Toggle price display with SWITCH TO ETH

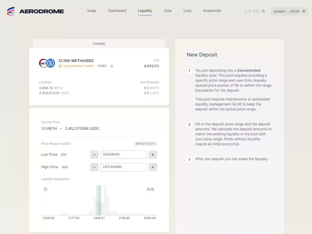(145, 144)
